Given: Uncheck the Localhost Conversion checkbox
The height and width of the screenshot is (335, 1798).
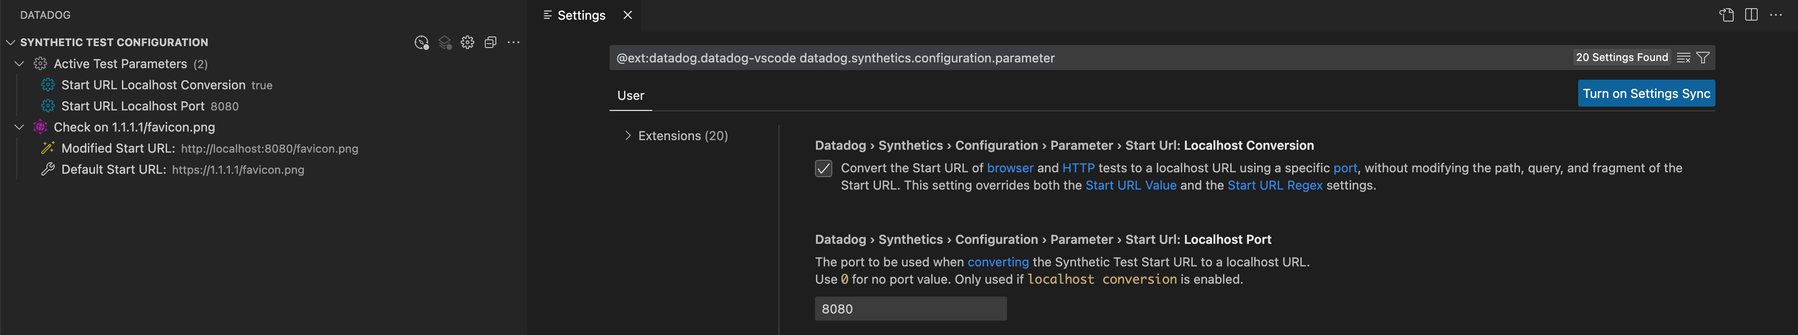Looking at the screenshot, I should [x=824, y=169].
